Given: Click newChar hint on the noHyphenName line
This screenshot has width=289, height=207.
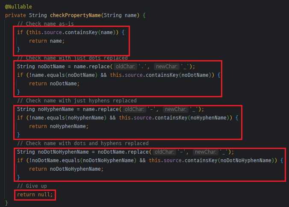Looking at the screenshot, I should 176,109.
